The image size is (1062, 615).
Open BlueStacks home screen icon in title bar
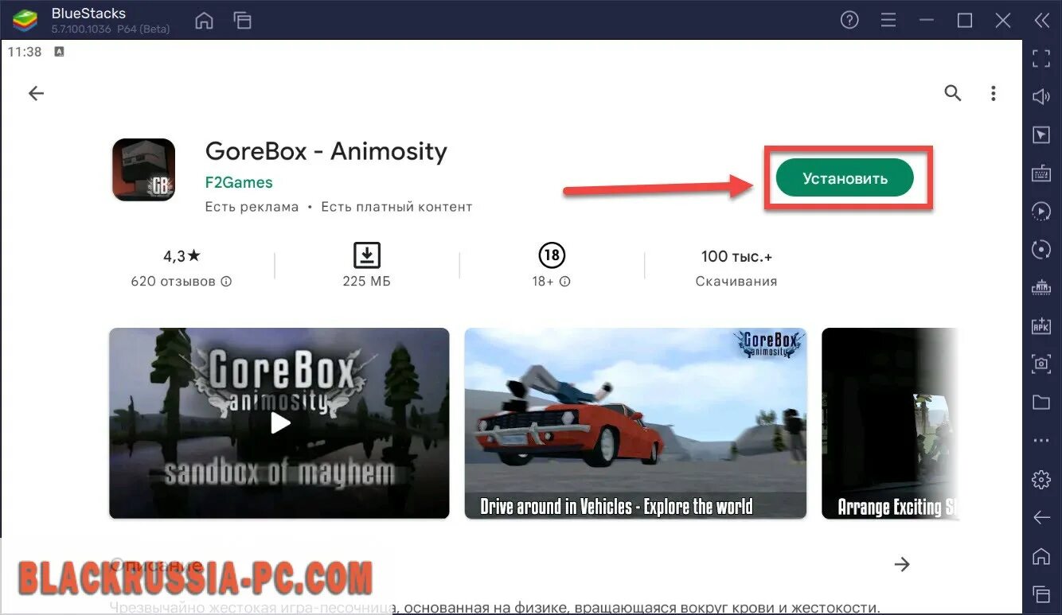pyautogui.click(x=205, y=21)
